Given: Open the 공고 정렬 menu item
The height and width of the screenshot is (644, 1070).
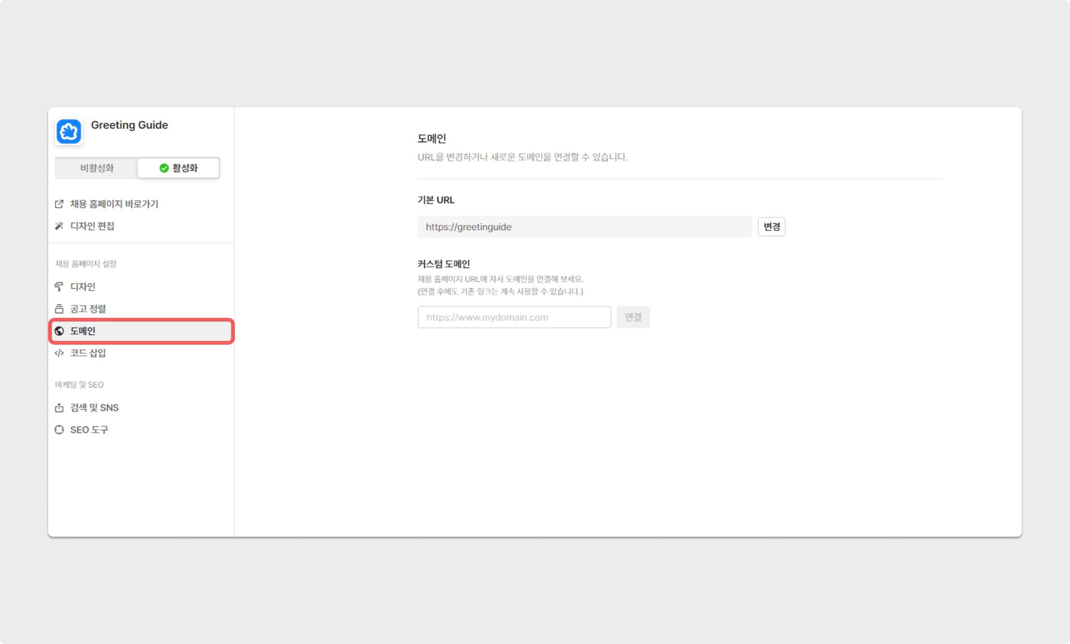Looking at the screenshot, I should 88,309.
